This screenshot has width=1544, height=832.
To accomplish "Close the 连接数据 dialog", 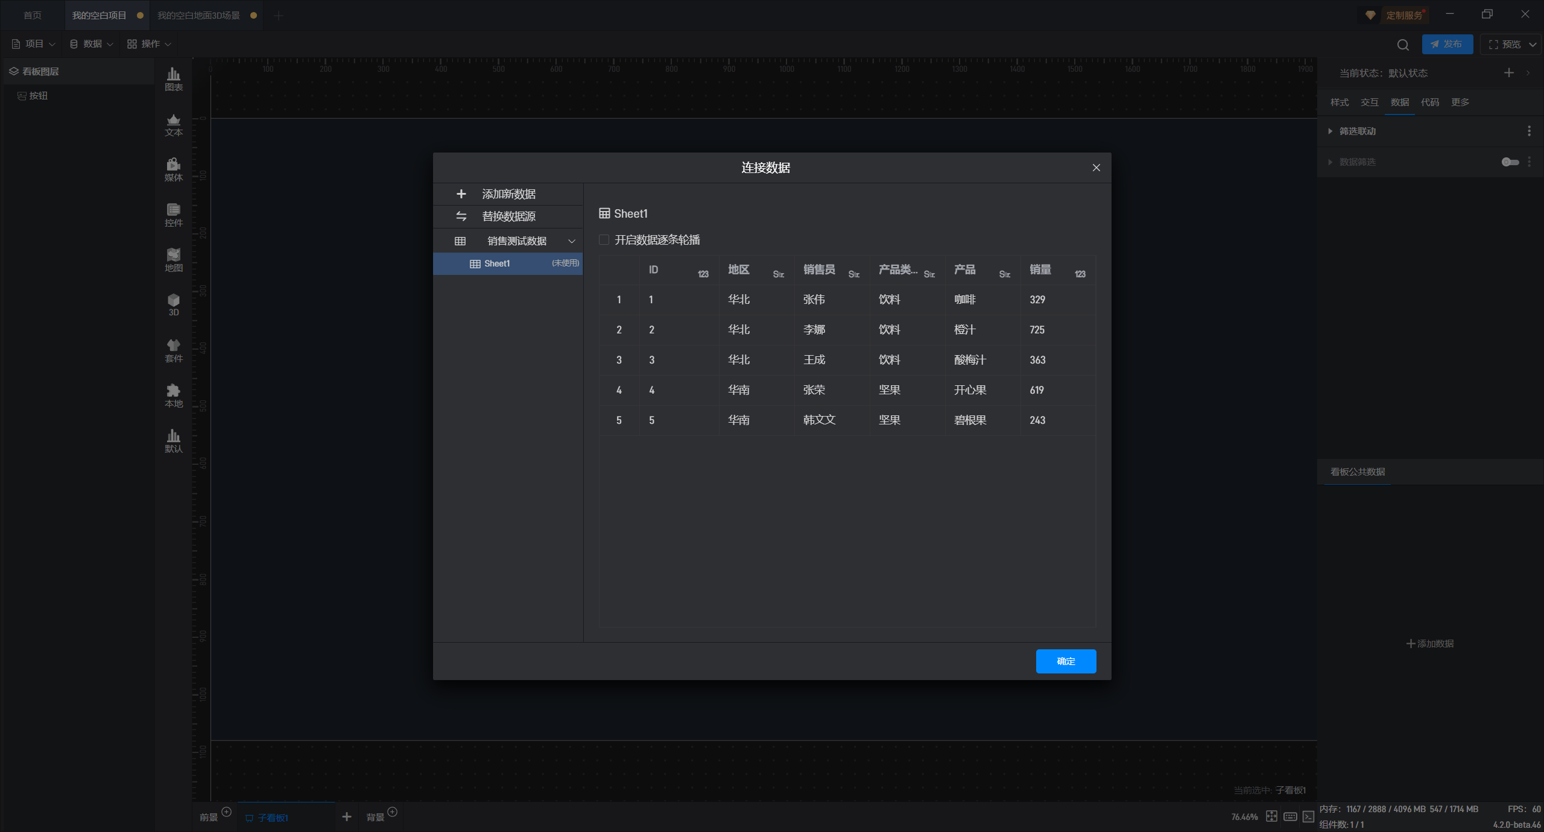I will pos(1096,168).
